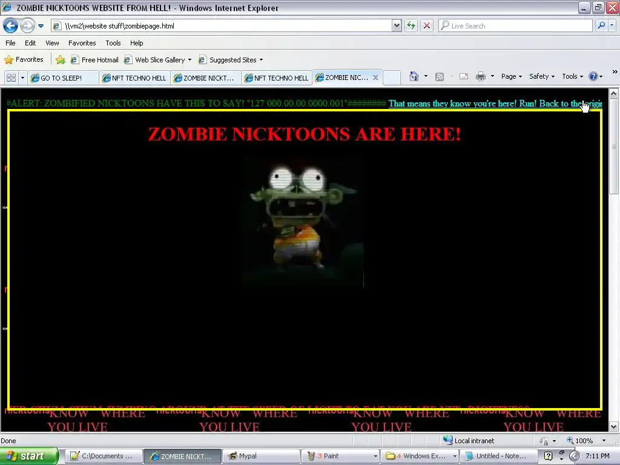Refresh the page with the green arrows icon
This screenshot has height=465, width=620.
(411, 25)
